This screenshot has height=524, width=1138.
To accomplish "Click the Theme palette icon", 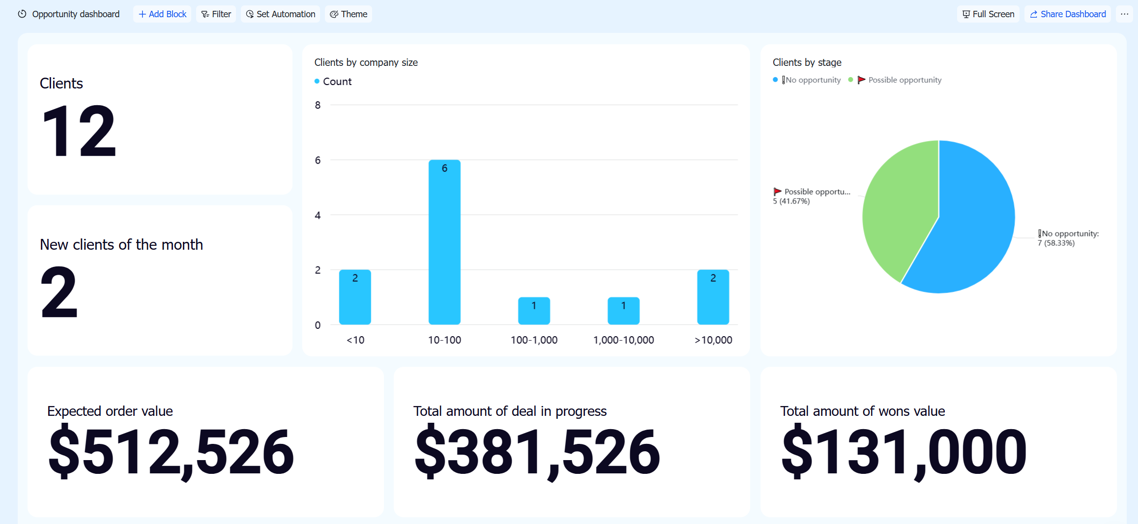I will pos(334,14).
